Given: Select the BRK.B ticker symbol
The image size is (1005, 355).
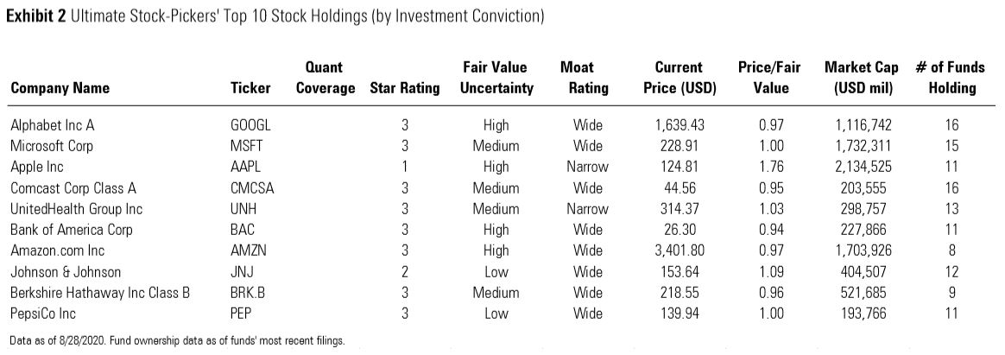Looking at the screenshot, I should point(248,293).
